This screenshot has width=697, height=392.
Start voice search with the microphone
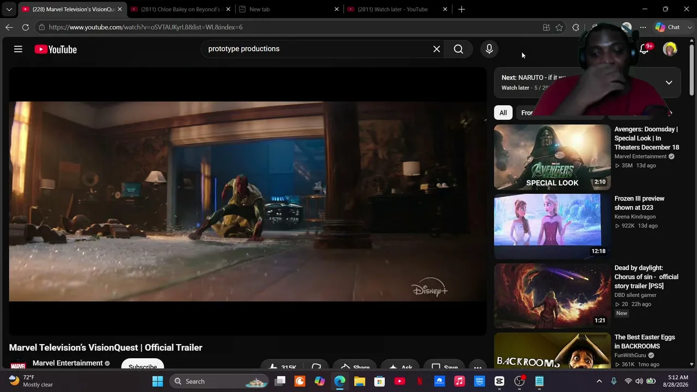point(489,49)
